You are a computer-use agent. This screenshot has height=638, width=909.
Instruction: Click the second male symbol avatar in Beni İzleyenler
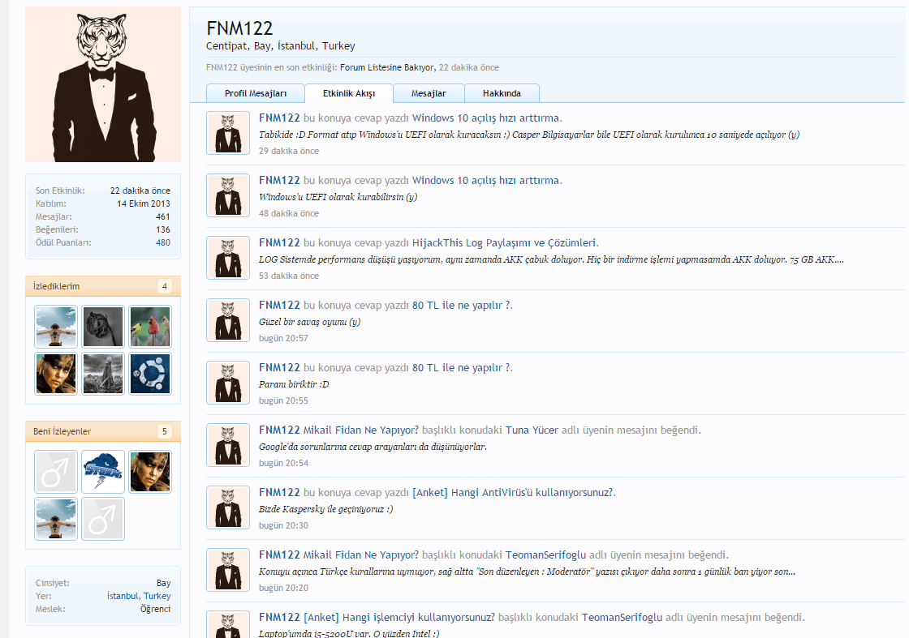102,518
